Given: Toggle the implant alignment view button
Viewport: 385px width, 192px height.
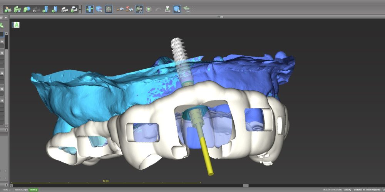Looking at the screenshot, I should [x=89, y=9].
